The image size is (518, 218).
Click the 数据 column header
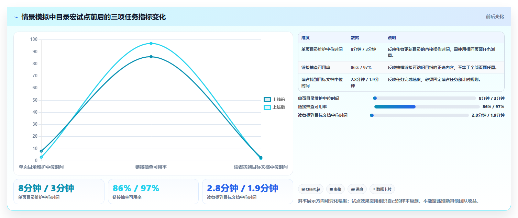(355, 38)
